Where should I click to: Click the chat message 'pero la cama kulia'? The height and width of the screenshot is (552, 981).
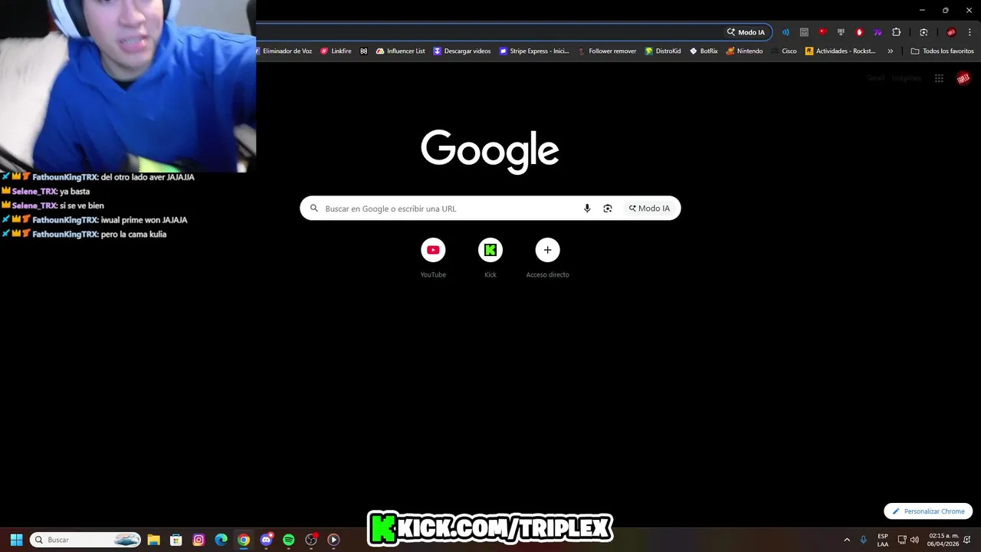pyautogui.click(x=133, y=235)
